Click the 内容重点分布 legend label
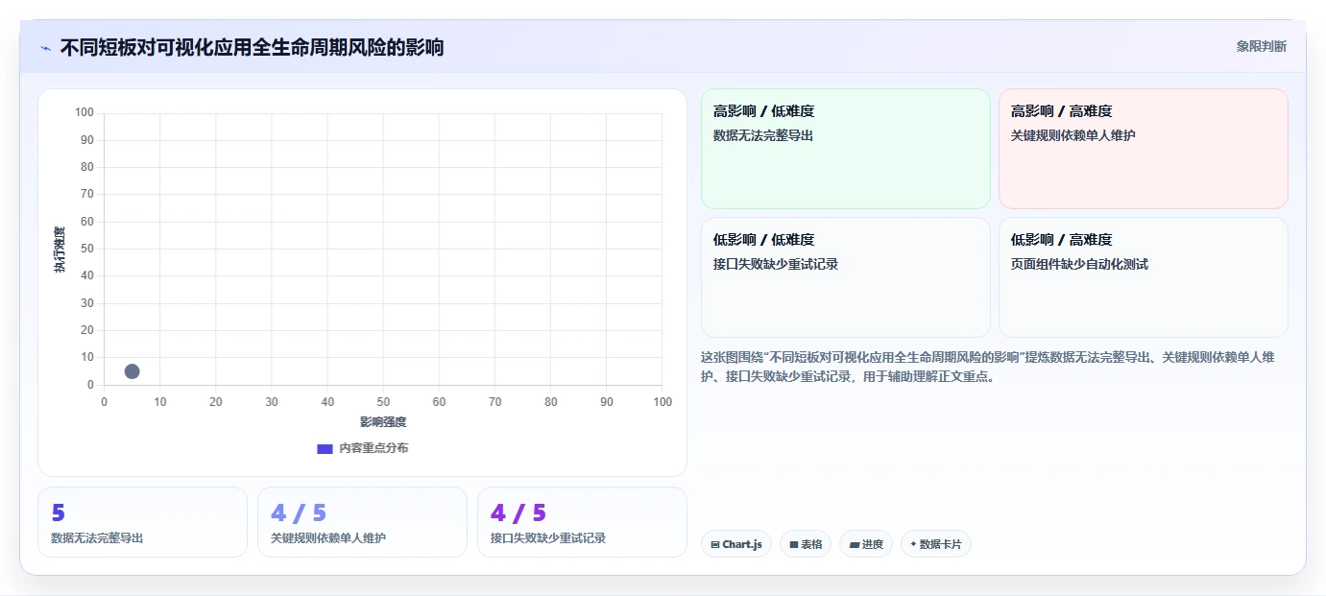1326x596 pixels. pos(374,448)
